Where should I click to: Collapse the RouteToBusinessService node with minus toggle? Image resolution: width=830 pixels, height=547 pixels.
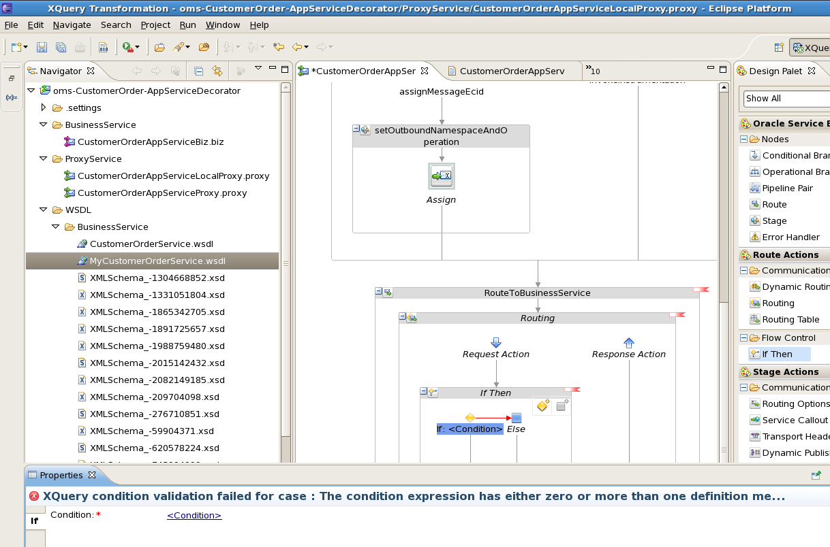click(379, 292)
